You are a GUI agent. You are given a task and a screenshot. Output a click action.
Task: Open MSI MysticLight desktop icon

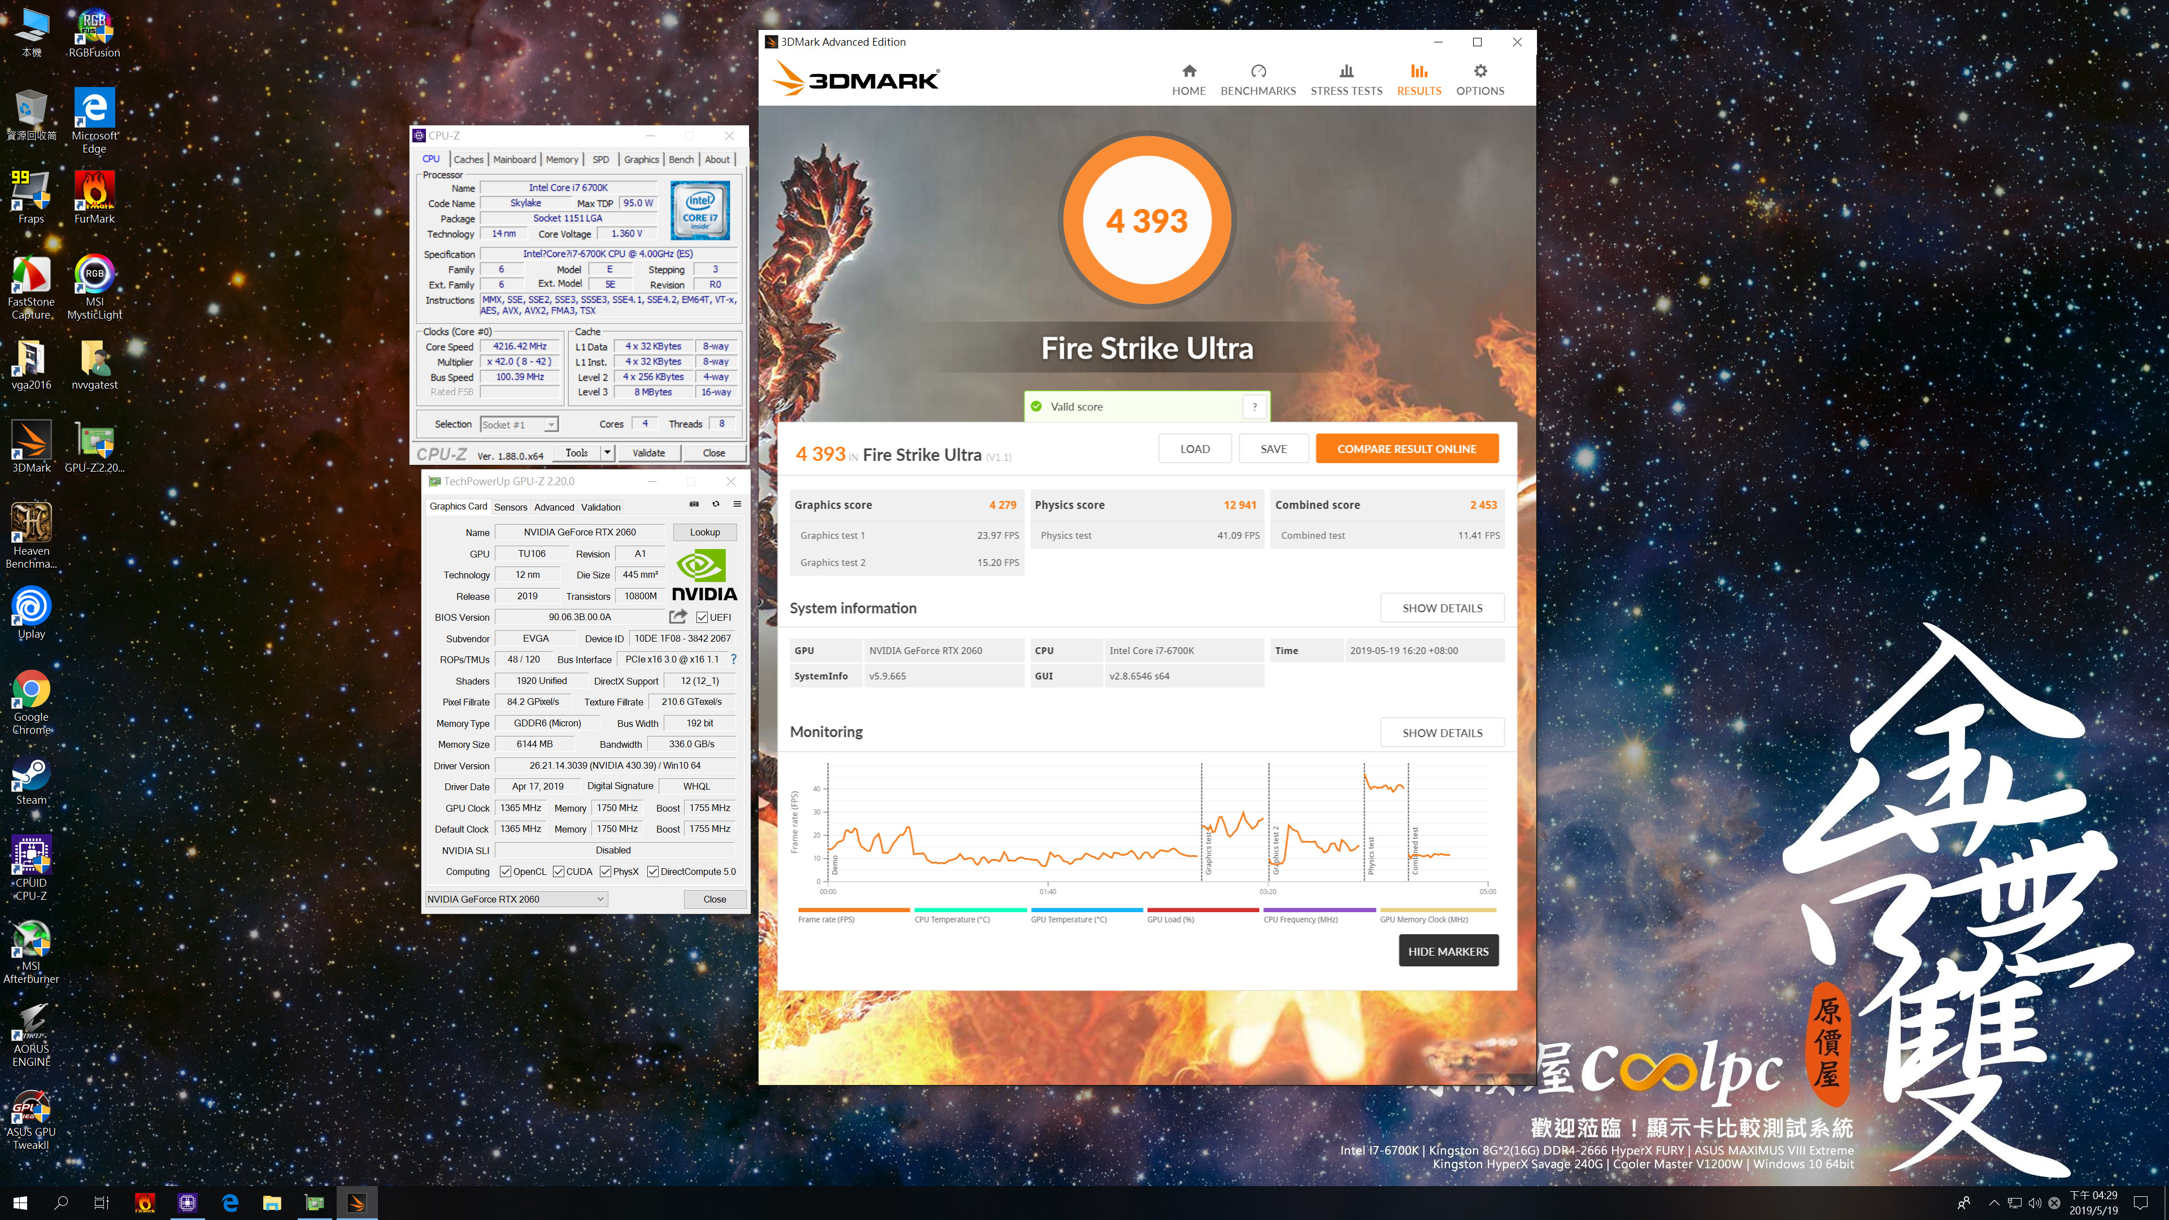[94, 287]
